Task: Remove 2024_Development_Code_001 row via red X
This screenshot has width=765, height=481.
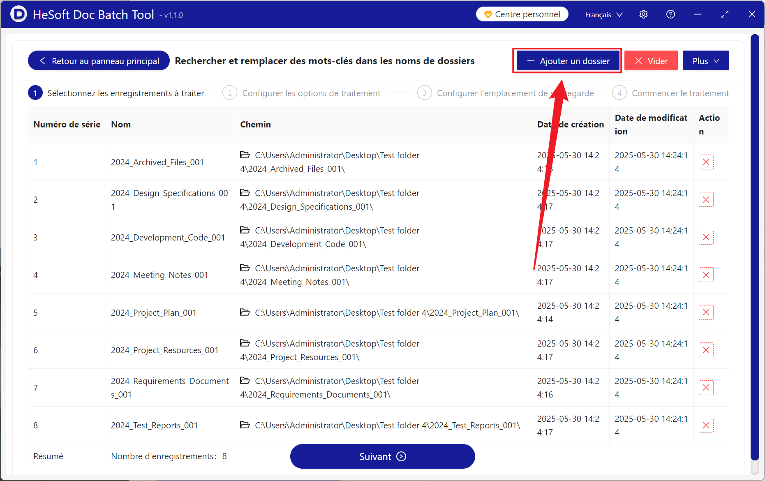Action: point(706,237)
